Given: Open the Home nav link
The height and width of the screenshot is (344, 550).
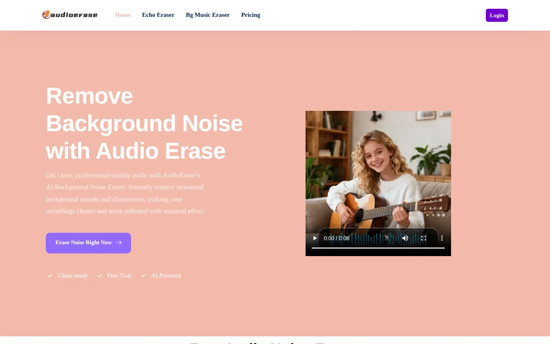Looking at the screenshot, I should pos(123,15).
